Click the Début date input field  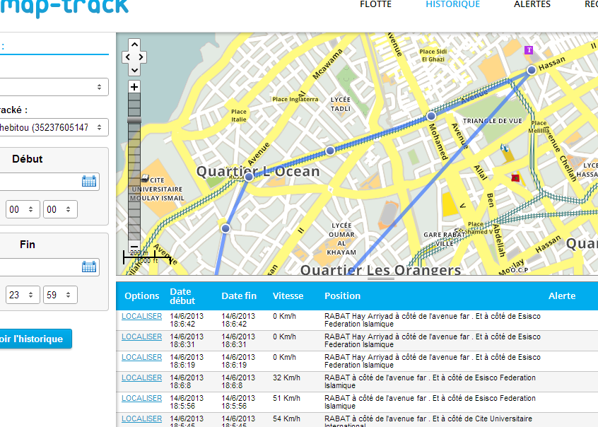39,181
